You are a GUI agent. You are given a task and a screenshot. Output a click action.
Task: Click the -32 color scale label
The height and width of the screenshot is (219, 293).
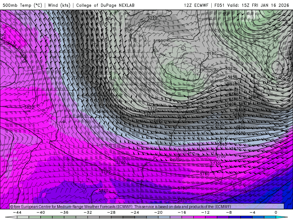tap(88, 212)
